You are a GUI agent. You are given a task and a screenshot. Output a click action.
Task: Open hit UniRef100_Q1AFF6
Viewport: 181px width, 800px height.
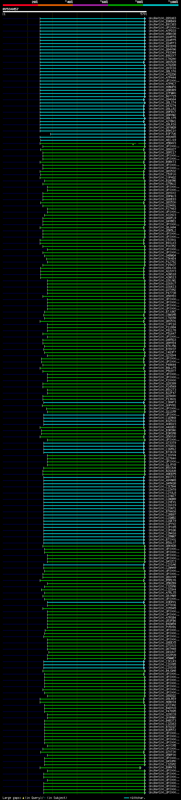tap(162, 37)
